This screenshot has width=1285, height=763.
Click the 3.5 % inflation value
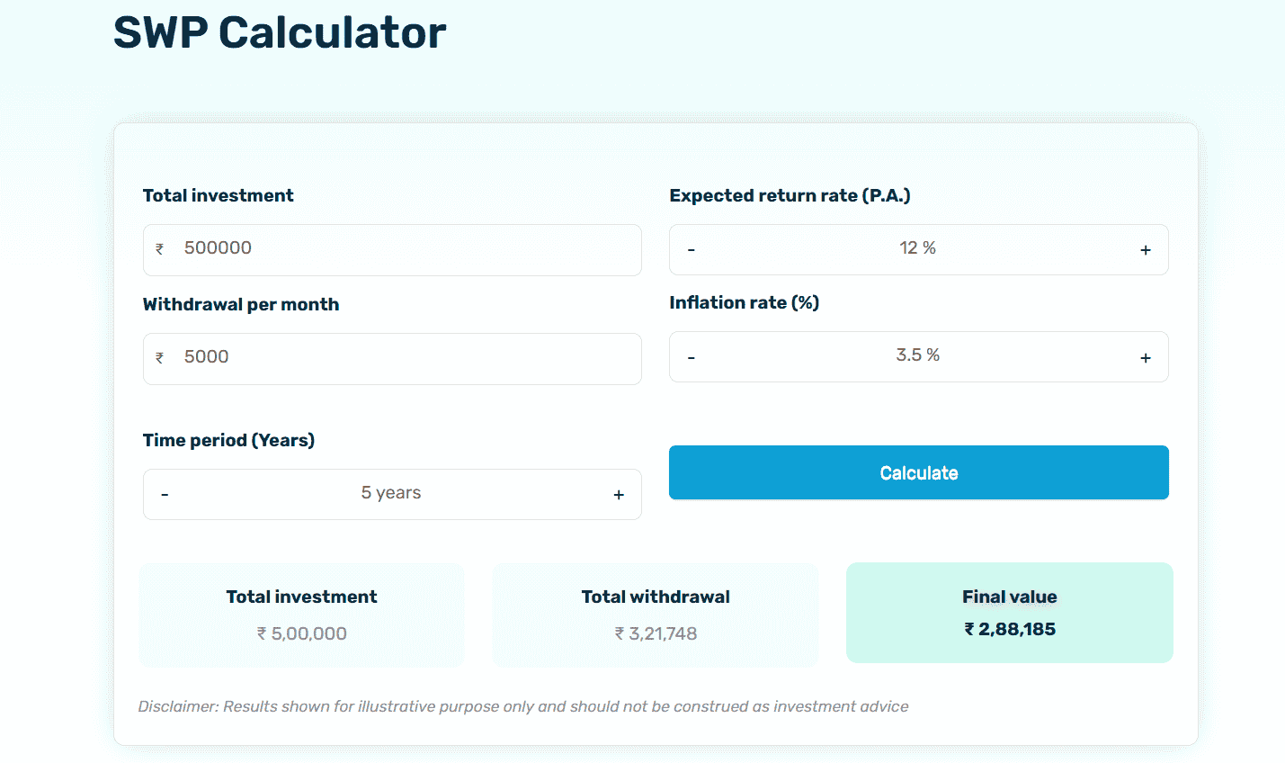(x=918, y=355)
